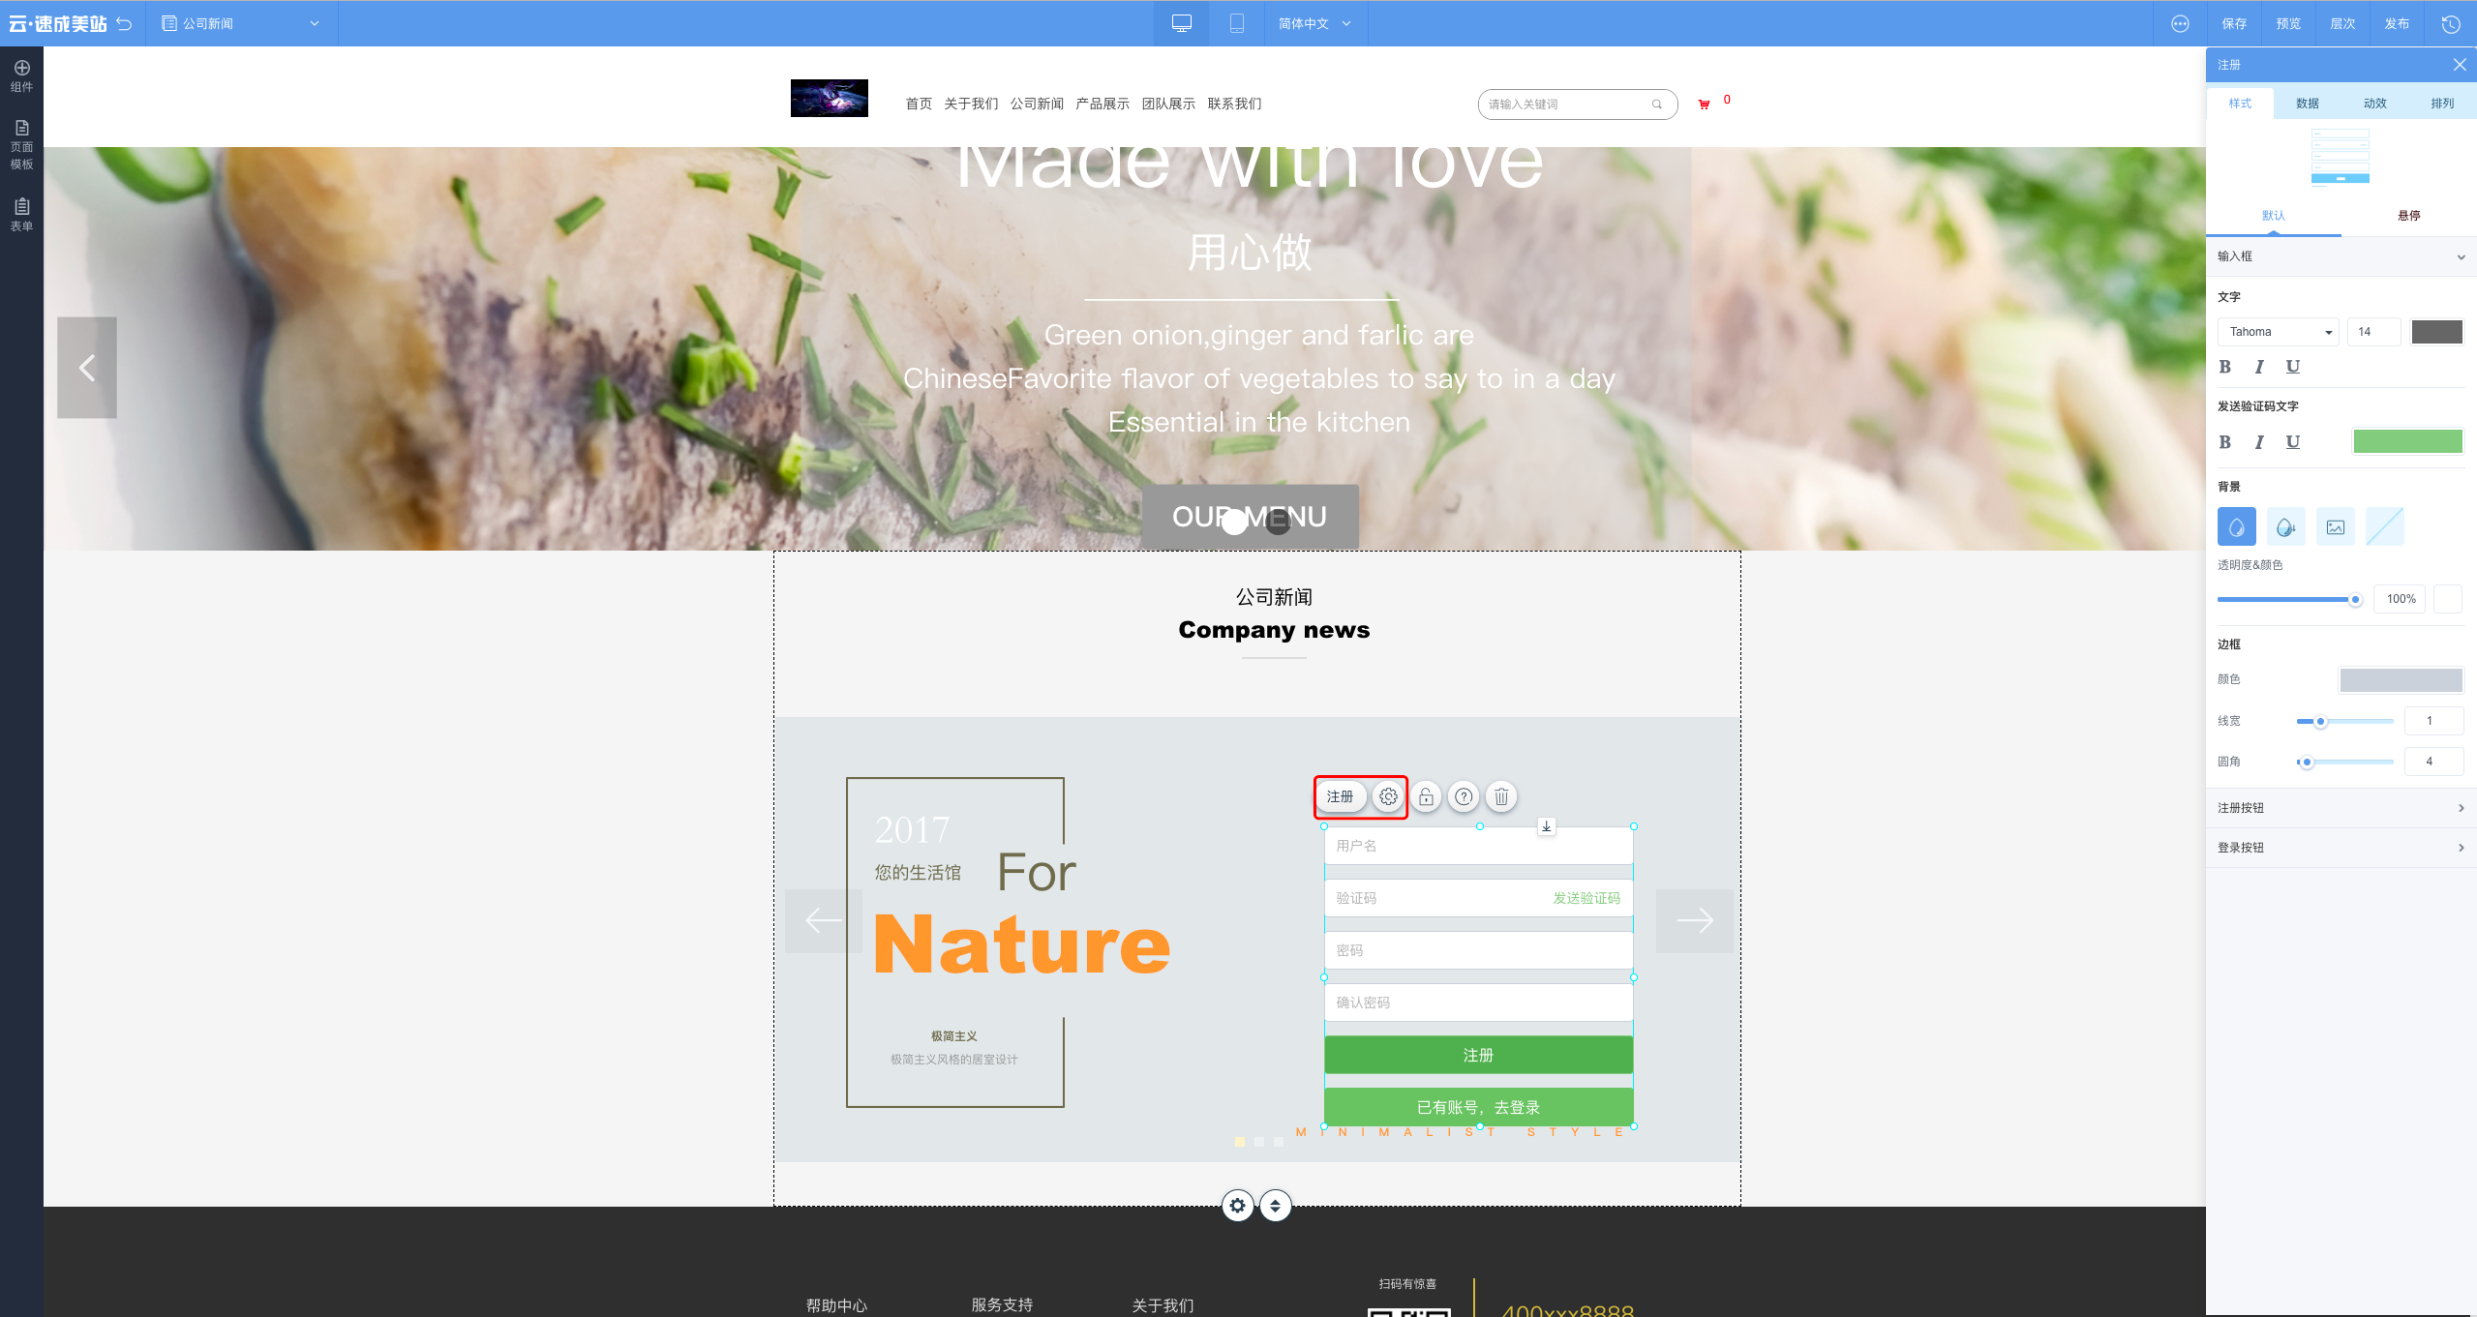
Task: Collapse the 输入框 section
Action: pyautogui.click(x=2341, y=256)
